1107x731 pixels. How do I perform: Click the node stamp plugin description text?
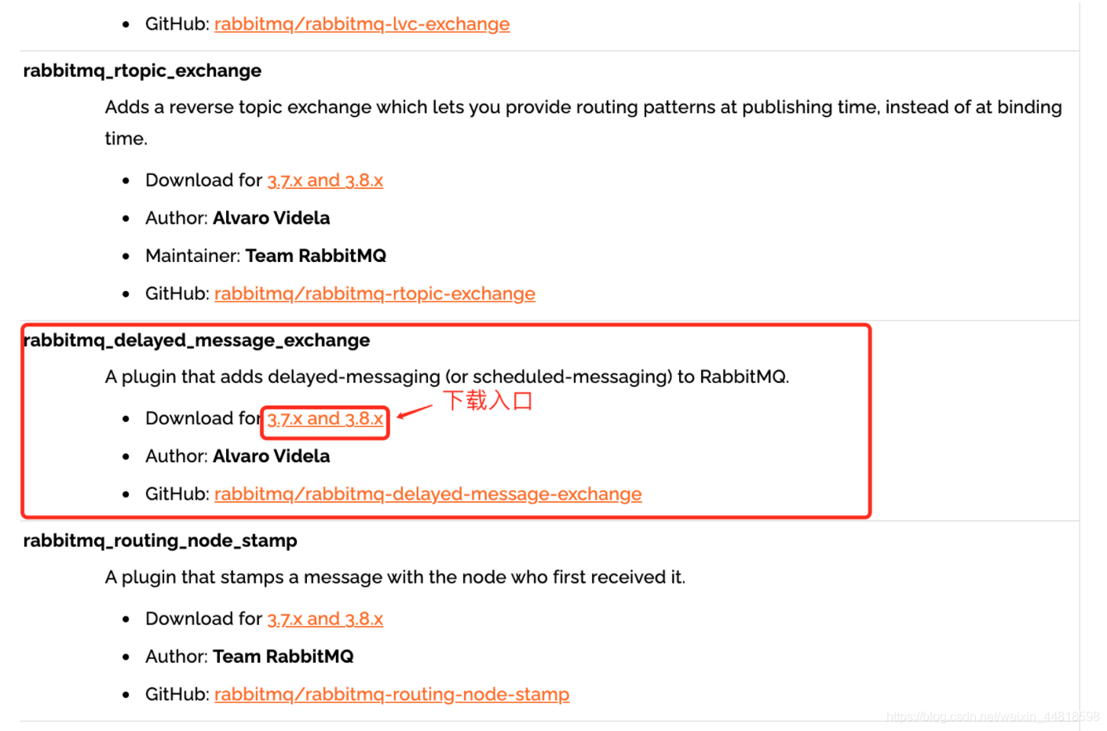click(x=395, y=577)
